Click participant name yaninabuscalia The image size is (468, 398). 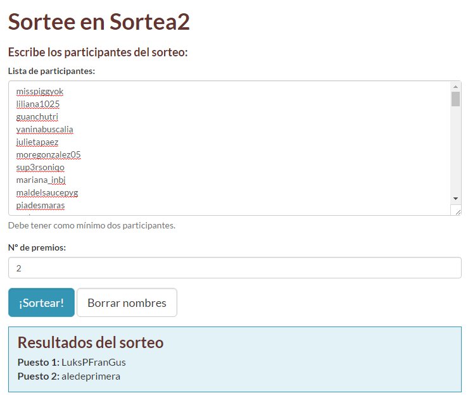coord(44,129)
